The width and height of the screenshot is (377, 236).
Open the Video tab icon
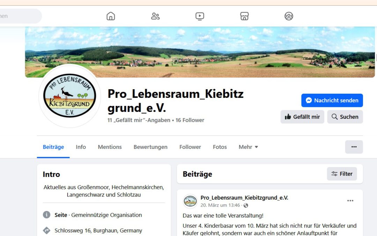(x=200, y=16)
